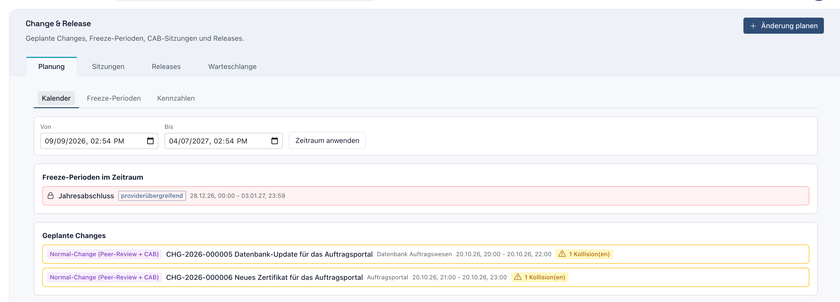This screenshot has width=840, height=302.
Task: Click the Change & Release page title
Action: click(58, 23)
